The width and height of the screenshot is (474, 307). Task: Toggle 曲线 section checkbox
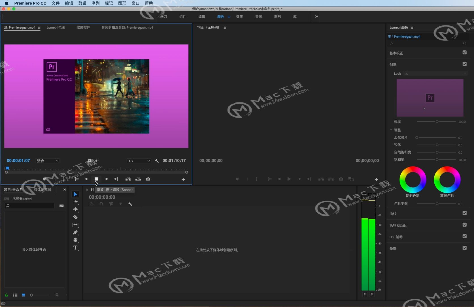click(x=464, y=213)
